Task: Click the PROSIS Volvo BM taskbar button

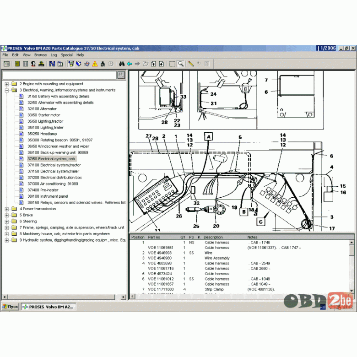Action: (x=48, y=307)
